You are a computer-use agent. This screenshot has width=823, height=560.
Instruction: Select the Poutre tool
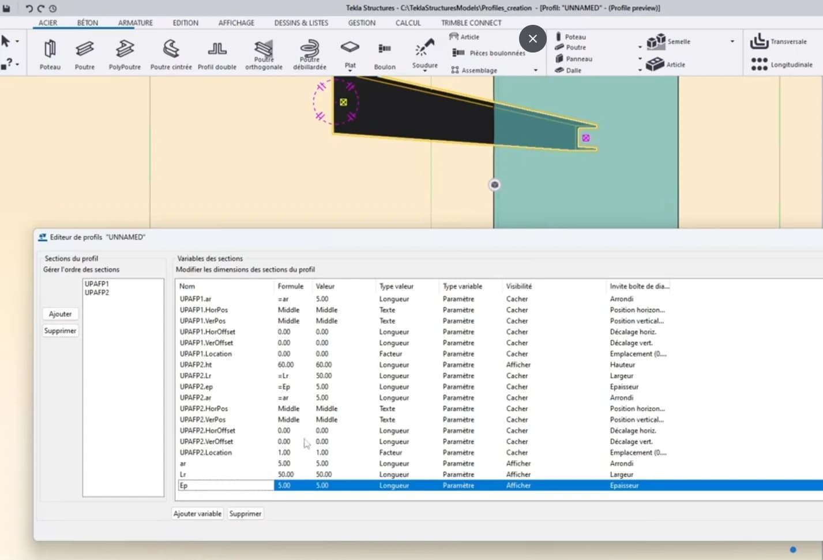coord(85,52)
